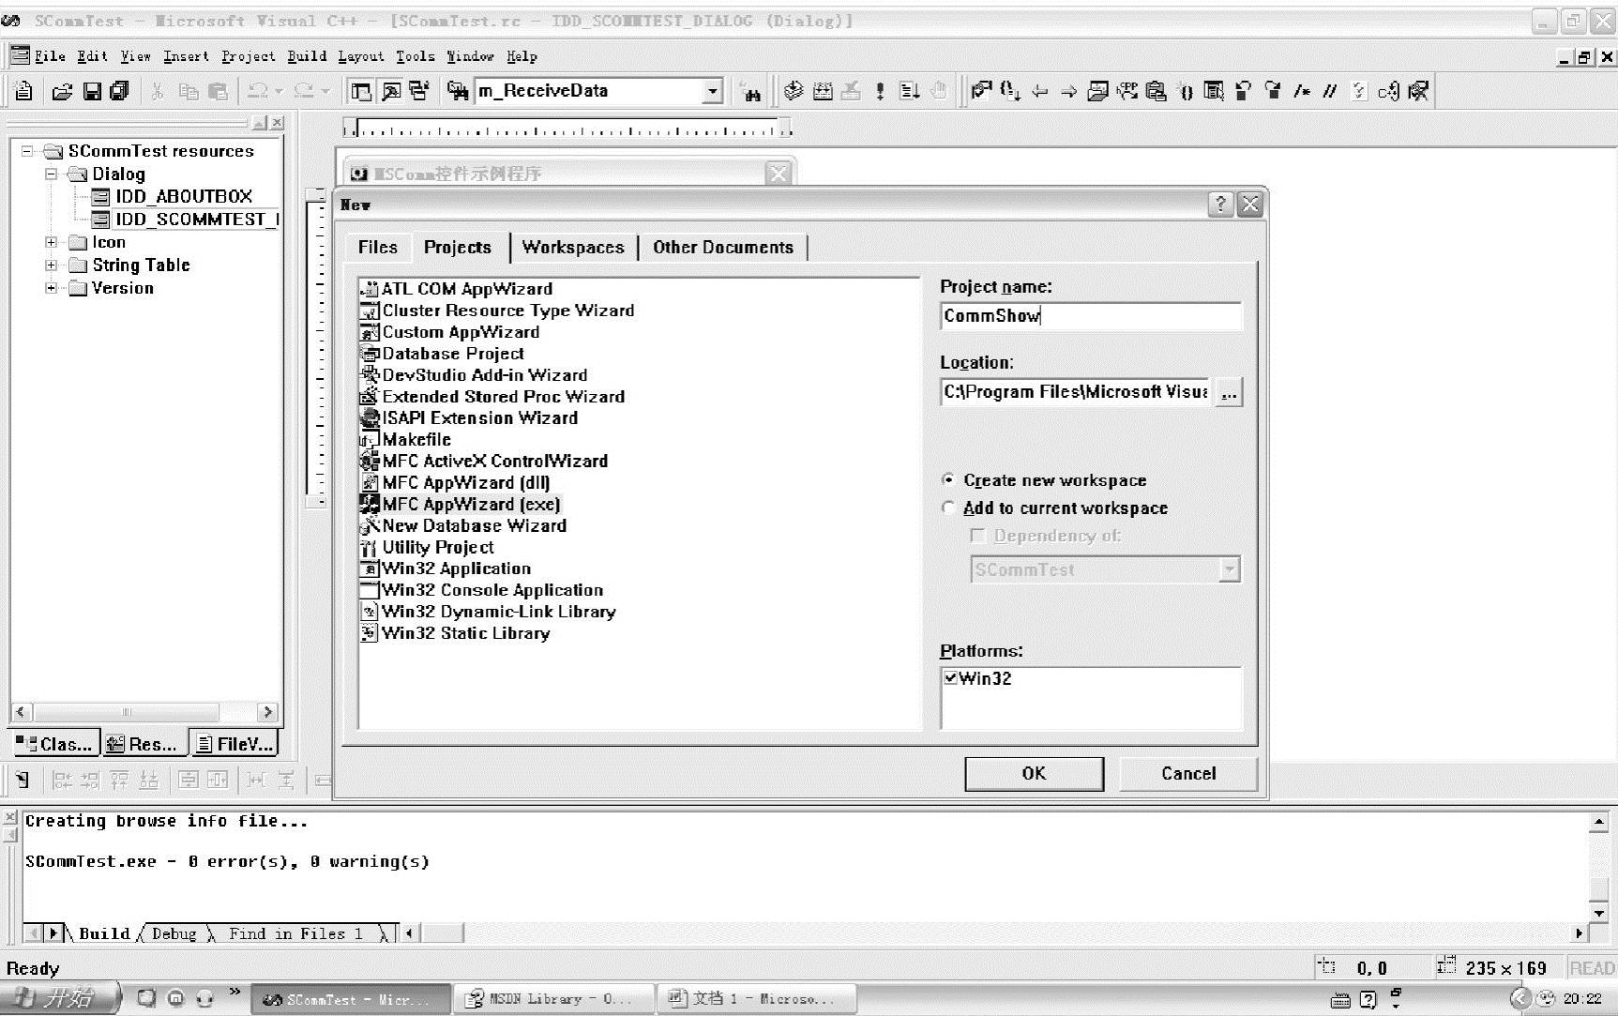Toggle the Win32 platform checkbox
Screen dimensions: 1618x1016
point(951,677)
